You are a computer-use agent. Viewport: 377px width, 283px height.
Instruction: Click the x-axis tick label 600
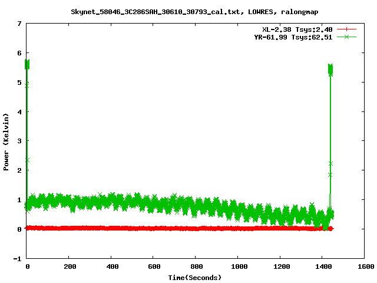pyautogui.click(x=154, y=266)
